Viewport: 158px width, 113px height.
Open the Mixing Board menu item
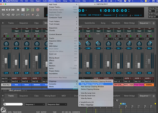tap(63, 58)
